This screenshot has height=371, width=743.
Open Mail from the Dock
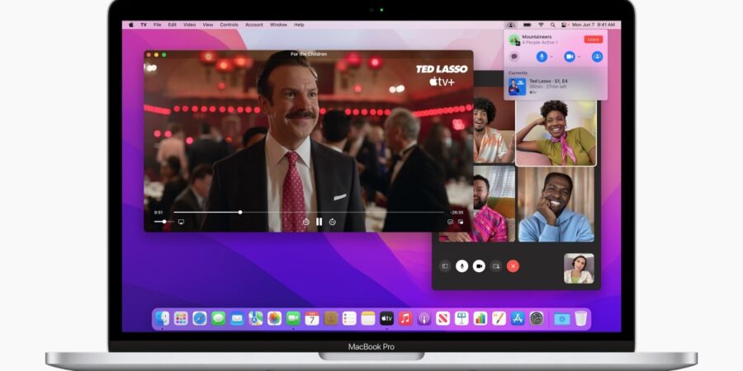(237, 318)
